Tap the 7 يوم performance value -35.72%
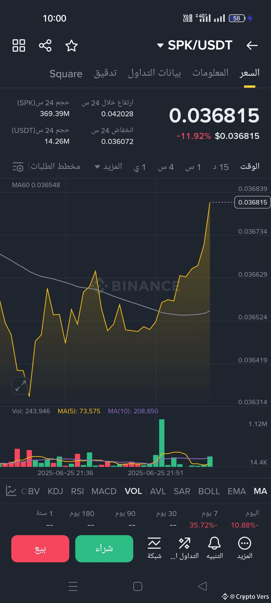Image resolution: width=271 pixels, height=603 pixels. tap(204, 525)
